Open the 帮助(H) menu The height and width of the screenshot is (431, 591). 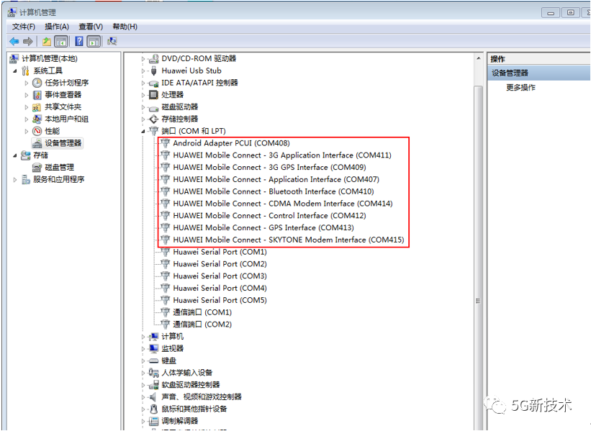[125, 27]
